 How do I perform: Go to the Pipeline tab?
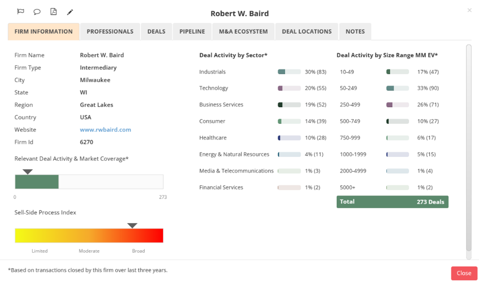[192, 31]
